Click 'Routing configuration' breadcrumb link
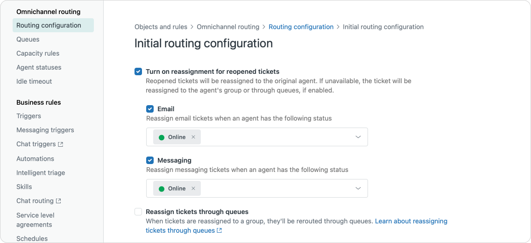This screenshot has width=531, height=243. (x=301, y=27)
